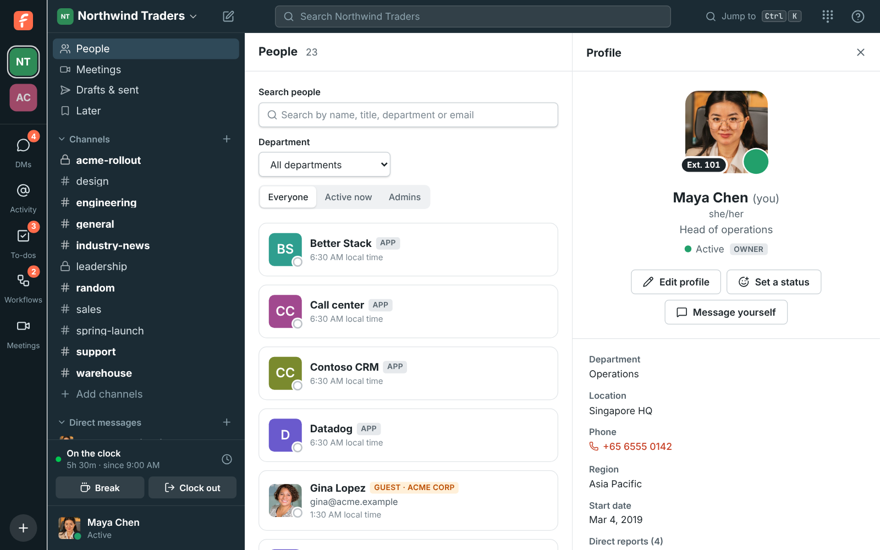The height and width of the screenshot is (550, 880).
Task: Start a new direct message with plus icon
Action: (x=227, y=422)
